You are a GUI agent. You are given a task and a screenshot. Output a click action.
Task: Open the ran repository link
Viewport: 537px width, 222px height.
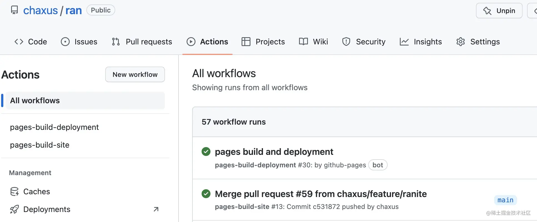point(74,11)
